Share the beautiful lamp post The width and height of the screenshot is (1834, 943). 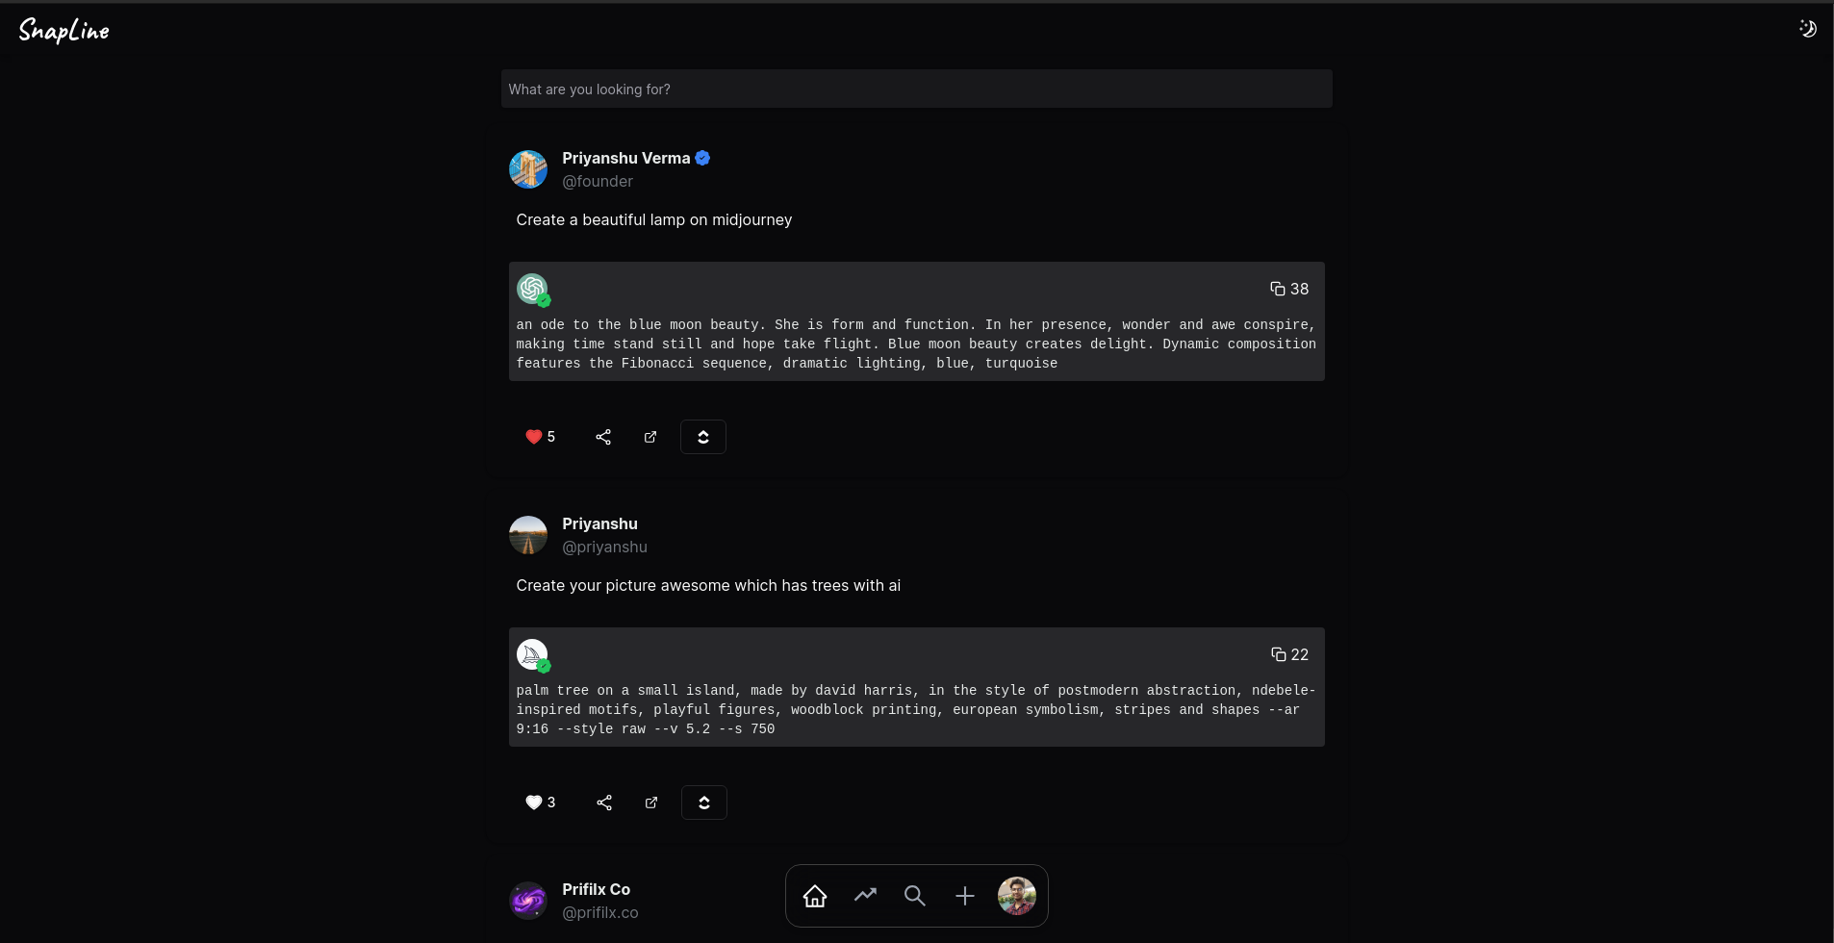click(603, 437)
